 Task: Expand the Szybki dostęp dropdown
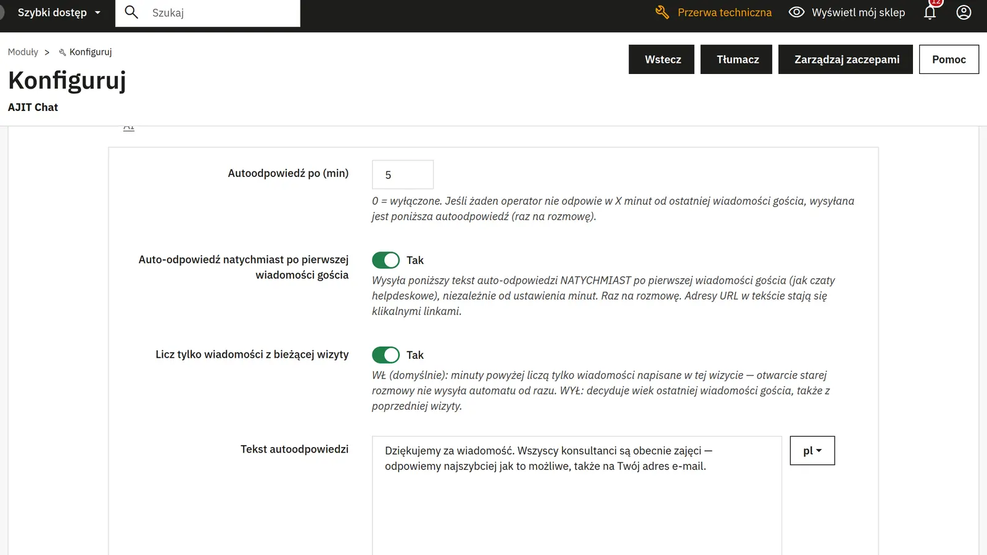[59, 12]
